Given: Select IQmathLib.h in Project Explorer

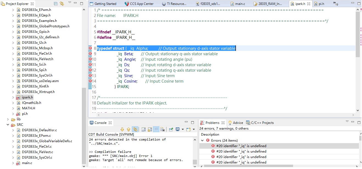Looking at the screenshot, I should [31, 103].
